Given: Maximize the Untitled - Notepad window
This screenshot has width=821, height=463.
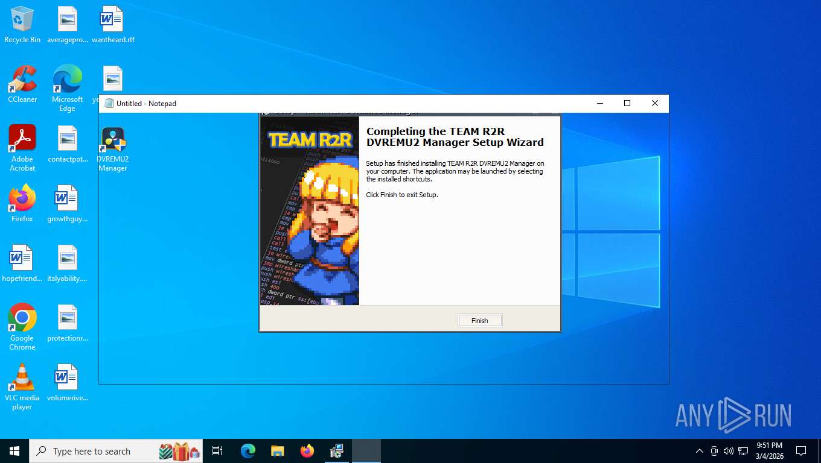Looking at the screenshot, I should click(x=627, y=103).
